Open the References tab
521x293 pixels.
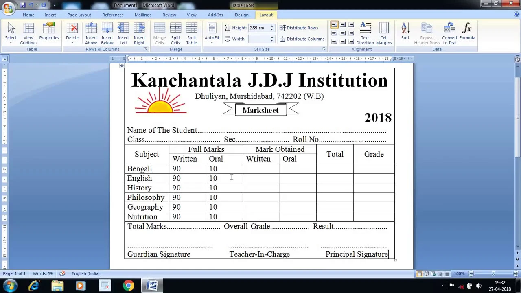[x=113, y=15]
